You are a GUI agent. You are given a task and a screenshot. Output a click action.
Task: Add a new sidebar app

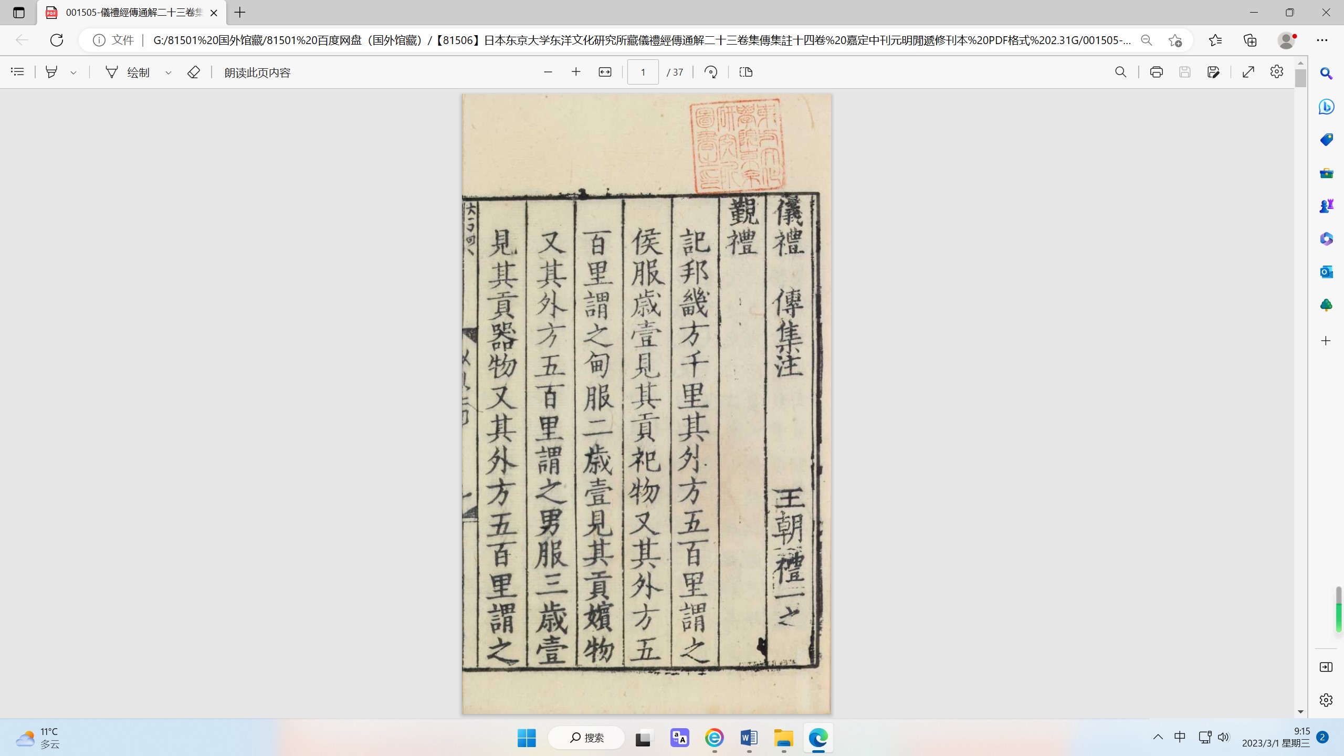[1326, 341]
